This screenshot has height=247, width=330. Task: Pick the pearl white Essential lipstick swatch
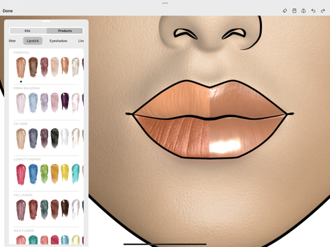(x=75, y=67)
